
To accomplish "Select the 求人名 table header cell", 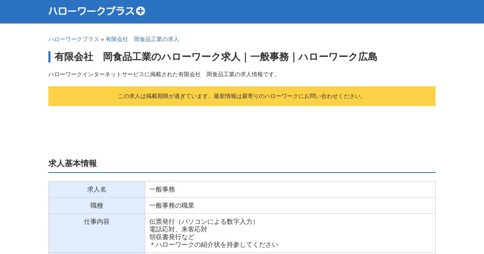I will [x=97, y=189].
